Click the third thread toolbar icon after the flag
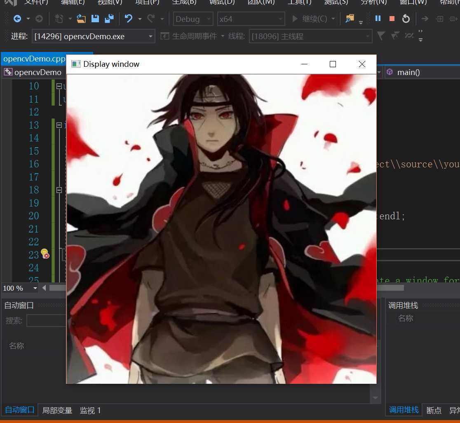The width and height of the screenshot is (460, 423). pos(409,36)
